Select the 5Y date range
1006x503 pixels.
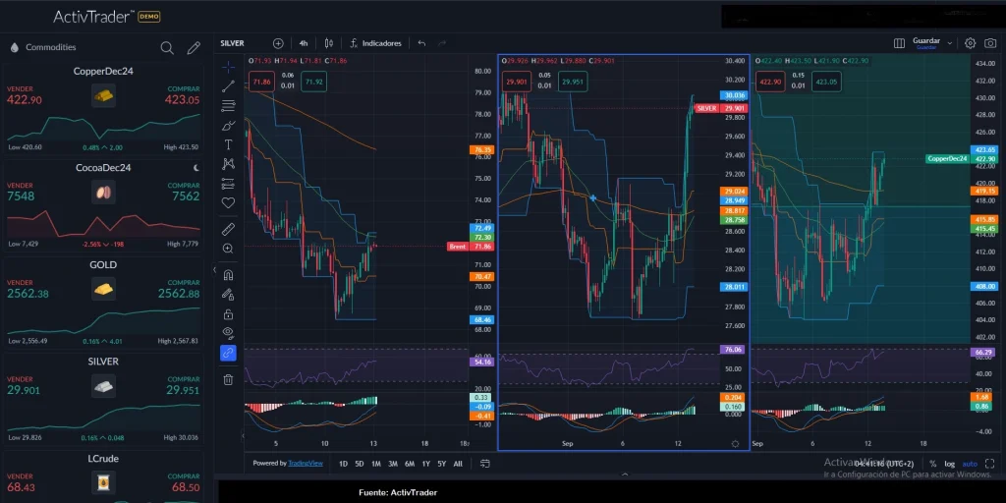click(441, 464)
